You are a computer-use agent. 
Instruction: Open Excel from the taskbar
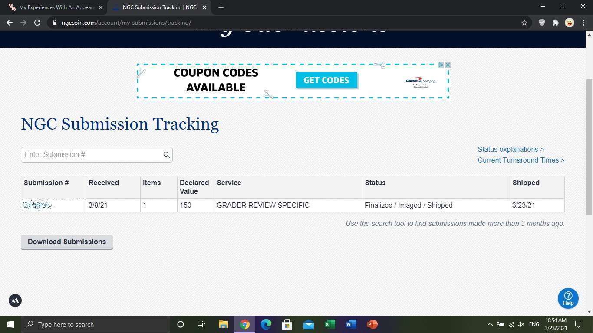tap(330, 324)
